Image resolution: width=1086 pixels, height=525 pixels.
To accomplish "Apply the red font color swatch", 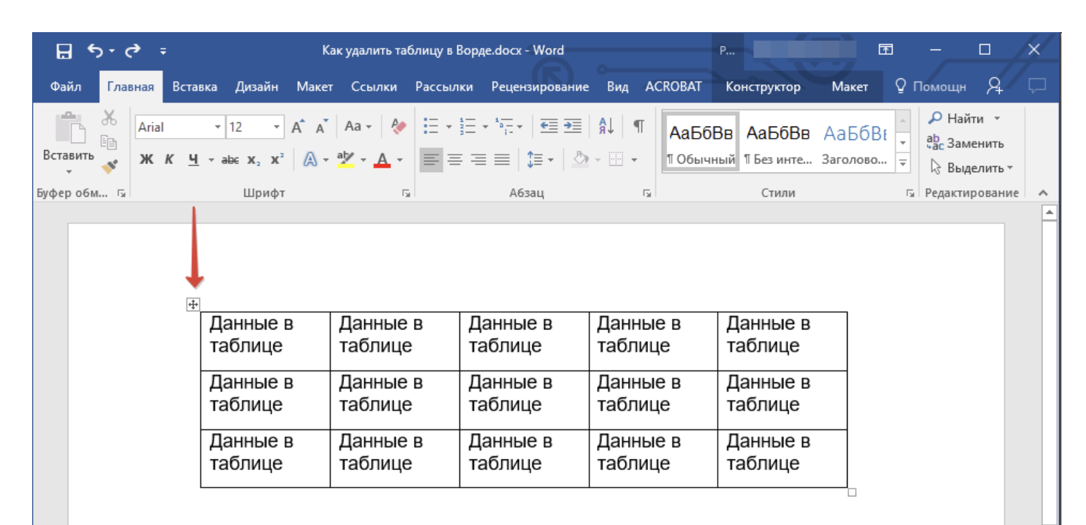I will pyautogui.click(x=382, y=159).
